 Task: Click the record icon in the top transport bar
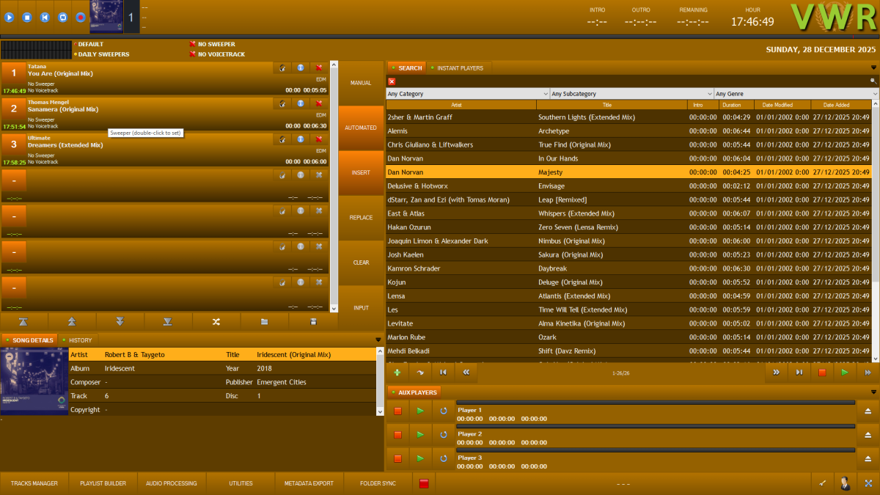point(79,17)
